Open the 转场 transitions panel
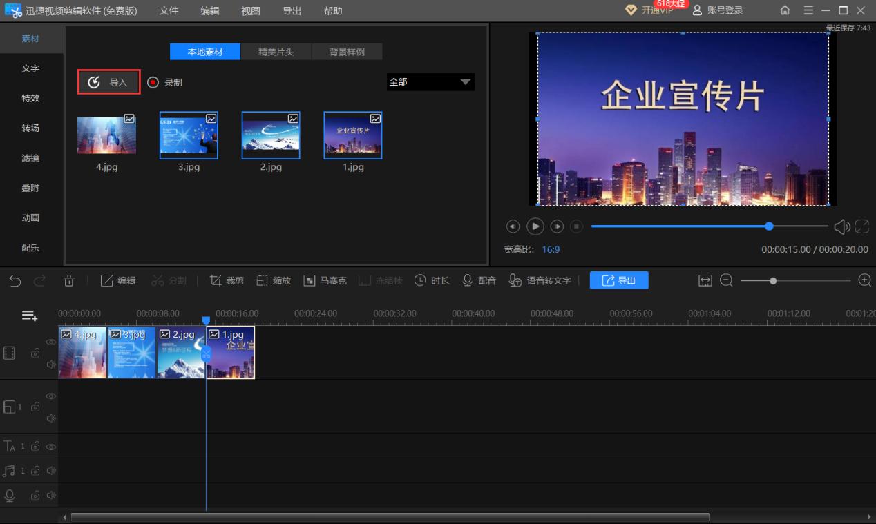This screenshot has width=876, height=524. 30,128
